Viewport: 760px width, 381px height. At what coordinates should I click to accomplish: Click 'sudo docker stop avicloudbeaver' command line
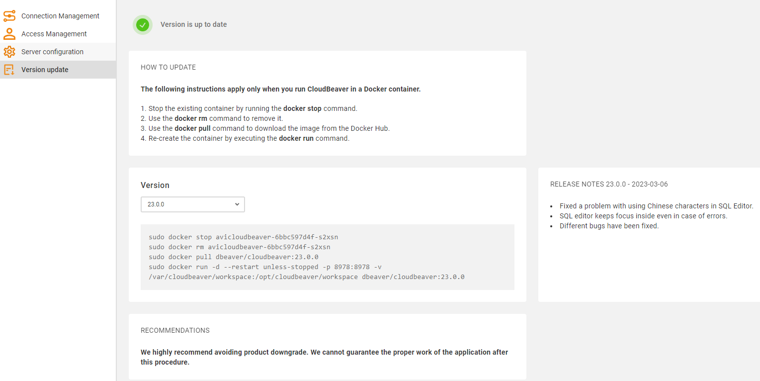coord(243,237)
